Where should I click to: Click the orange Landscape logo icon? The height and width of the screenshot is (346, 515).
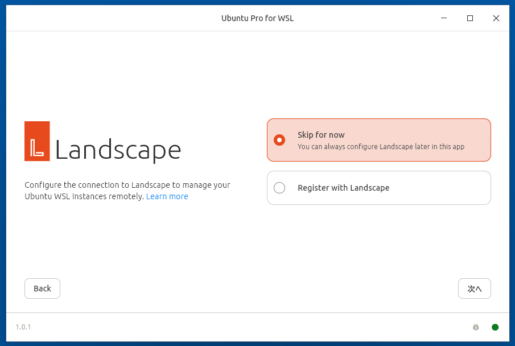[x=37, y=141]
